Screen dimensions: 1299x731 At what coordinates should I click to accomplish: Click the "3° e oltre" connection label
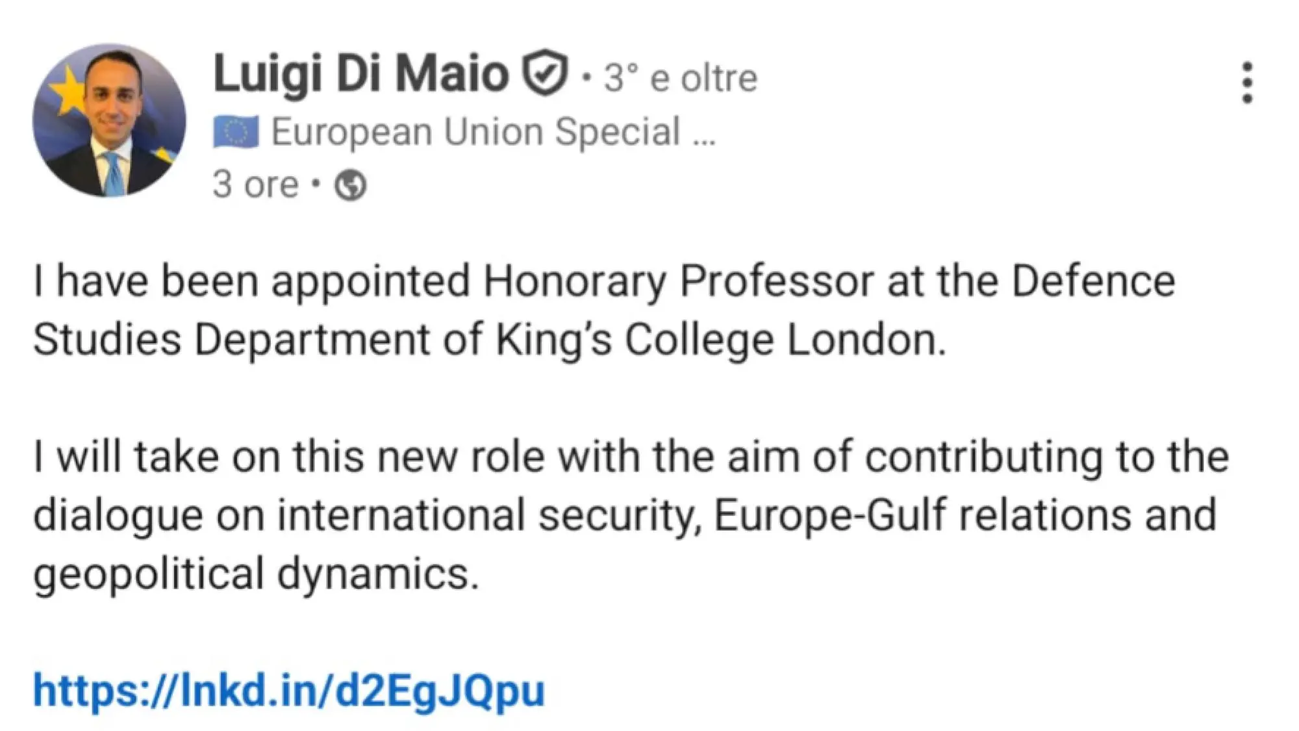(680, 79)
